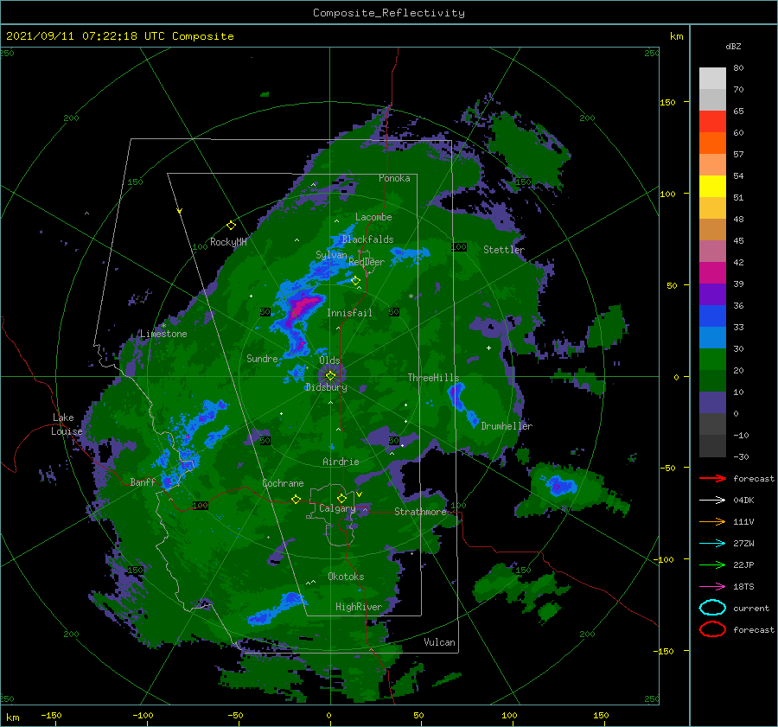Click the RedDeer city label
The image size is (778, 727).
pos(367,262)
